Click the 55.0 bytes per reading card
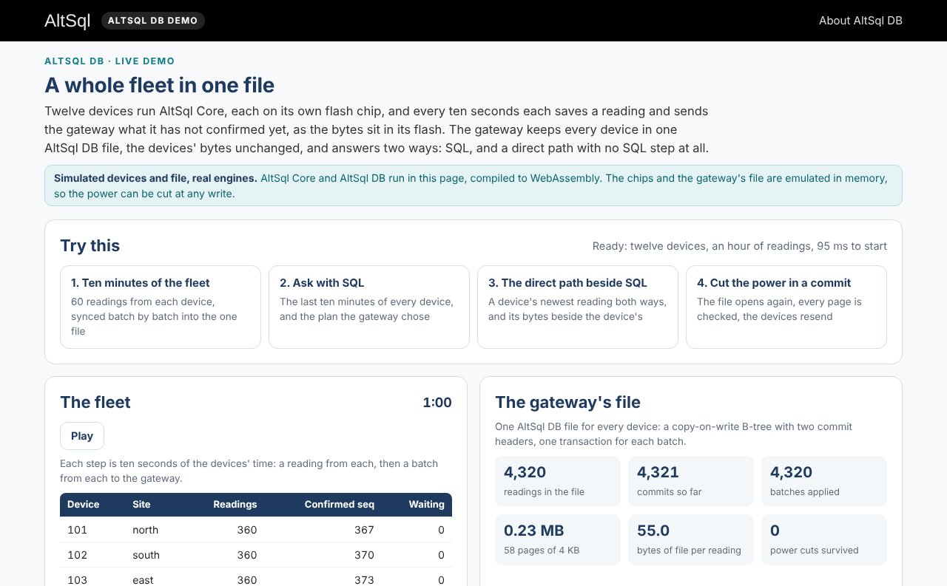Screen dimensions: 947x586 [691, 539]
